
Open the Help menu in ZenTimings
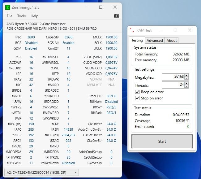(x=34, y=16)
